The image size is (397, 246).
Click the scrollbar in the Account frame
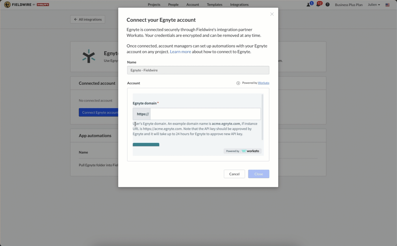click(262, 117)
